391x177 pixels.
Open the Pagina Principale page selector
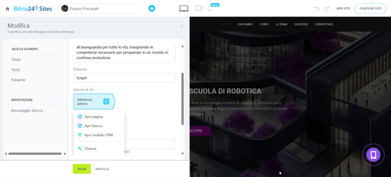tap(101, 9)
